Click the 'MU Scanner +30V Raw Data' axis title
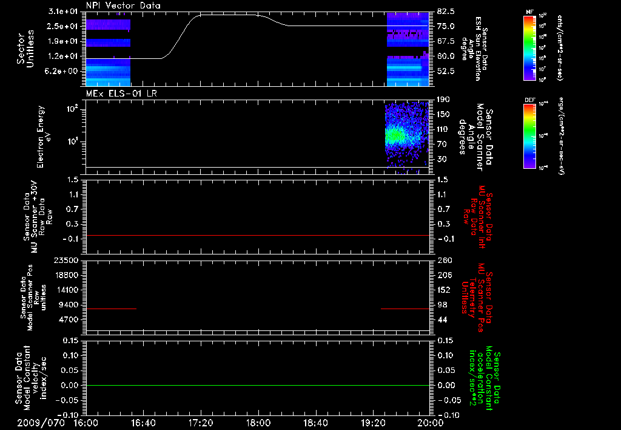This screenshot has width=621, height=430. tap(38, 217)
